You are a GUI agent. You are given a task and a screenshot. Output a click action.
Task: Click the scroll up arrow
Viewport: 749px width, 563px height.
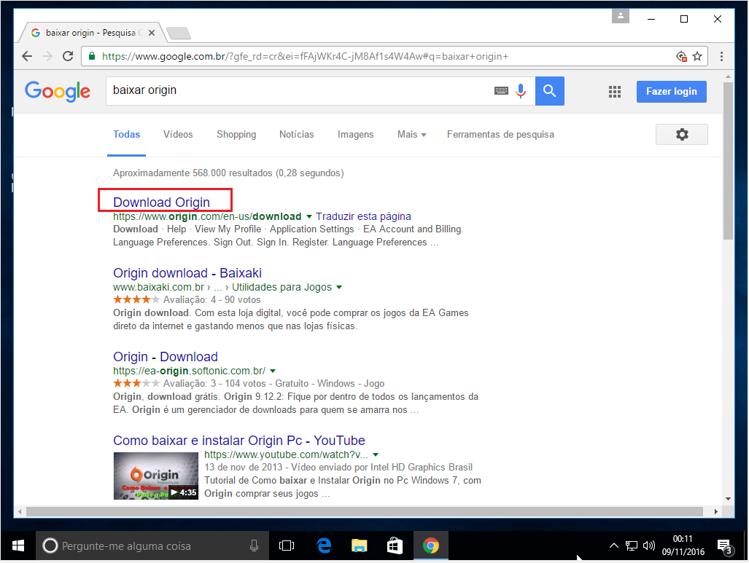point(728,76)
